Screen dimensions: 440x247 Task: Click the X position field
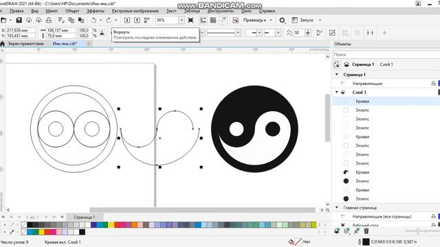pos(21,30)
